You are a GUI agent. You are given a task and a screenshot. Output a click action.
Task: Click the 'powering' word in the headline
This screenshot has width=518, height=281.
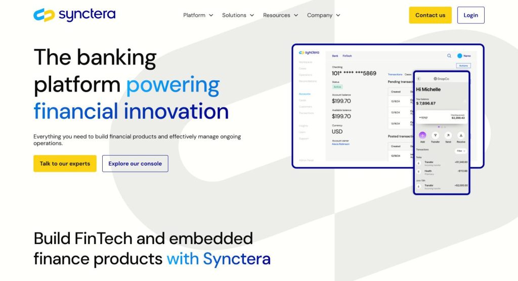pos(173,84)
